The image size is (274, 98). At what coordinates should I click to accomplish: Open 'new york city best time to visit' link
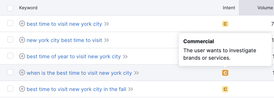point(64,40)
